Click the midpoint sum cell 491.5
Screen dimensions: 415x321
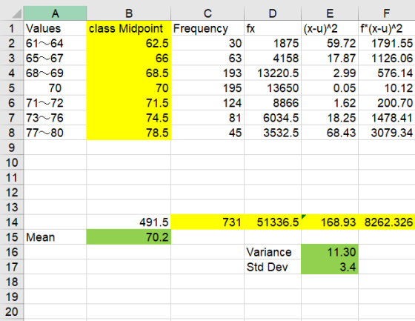point(129,222)
